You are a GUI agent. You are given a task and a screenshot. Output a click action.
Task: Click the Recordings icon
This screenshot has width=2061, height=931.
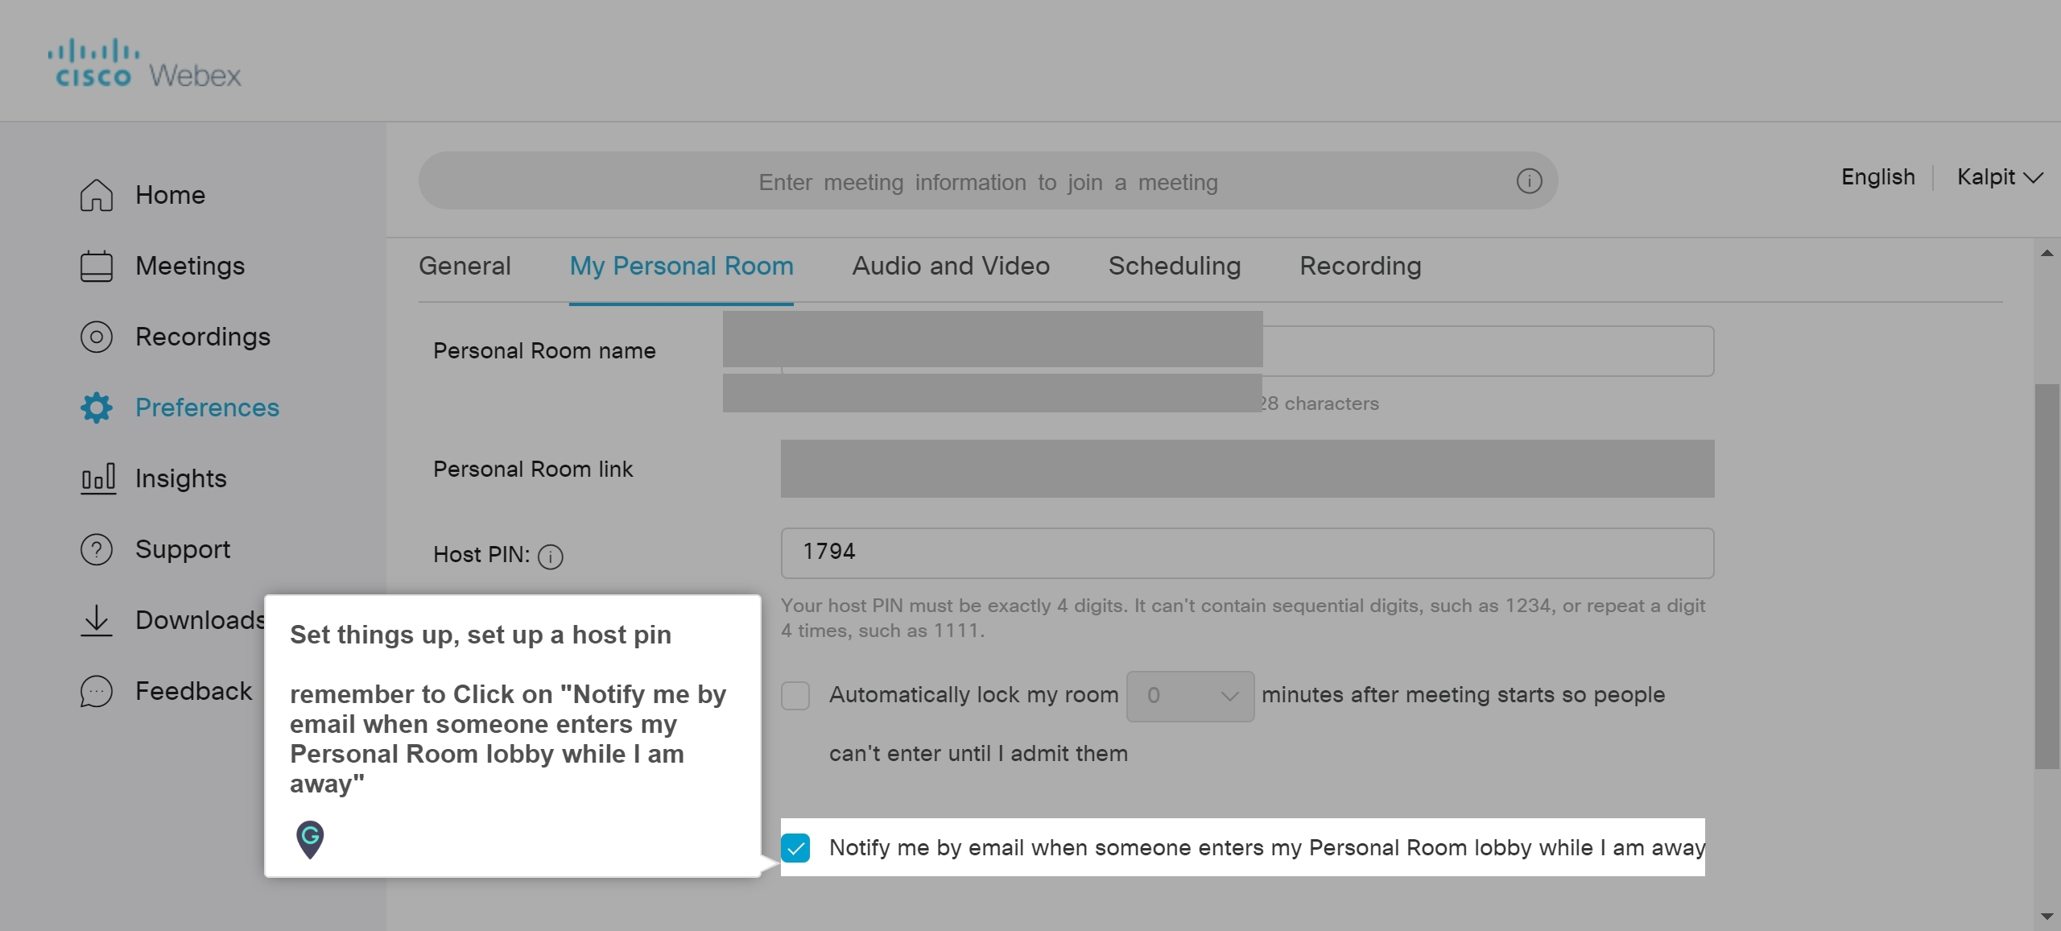pos(96,337)
